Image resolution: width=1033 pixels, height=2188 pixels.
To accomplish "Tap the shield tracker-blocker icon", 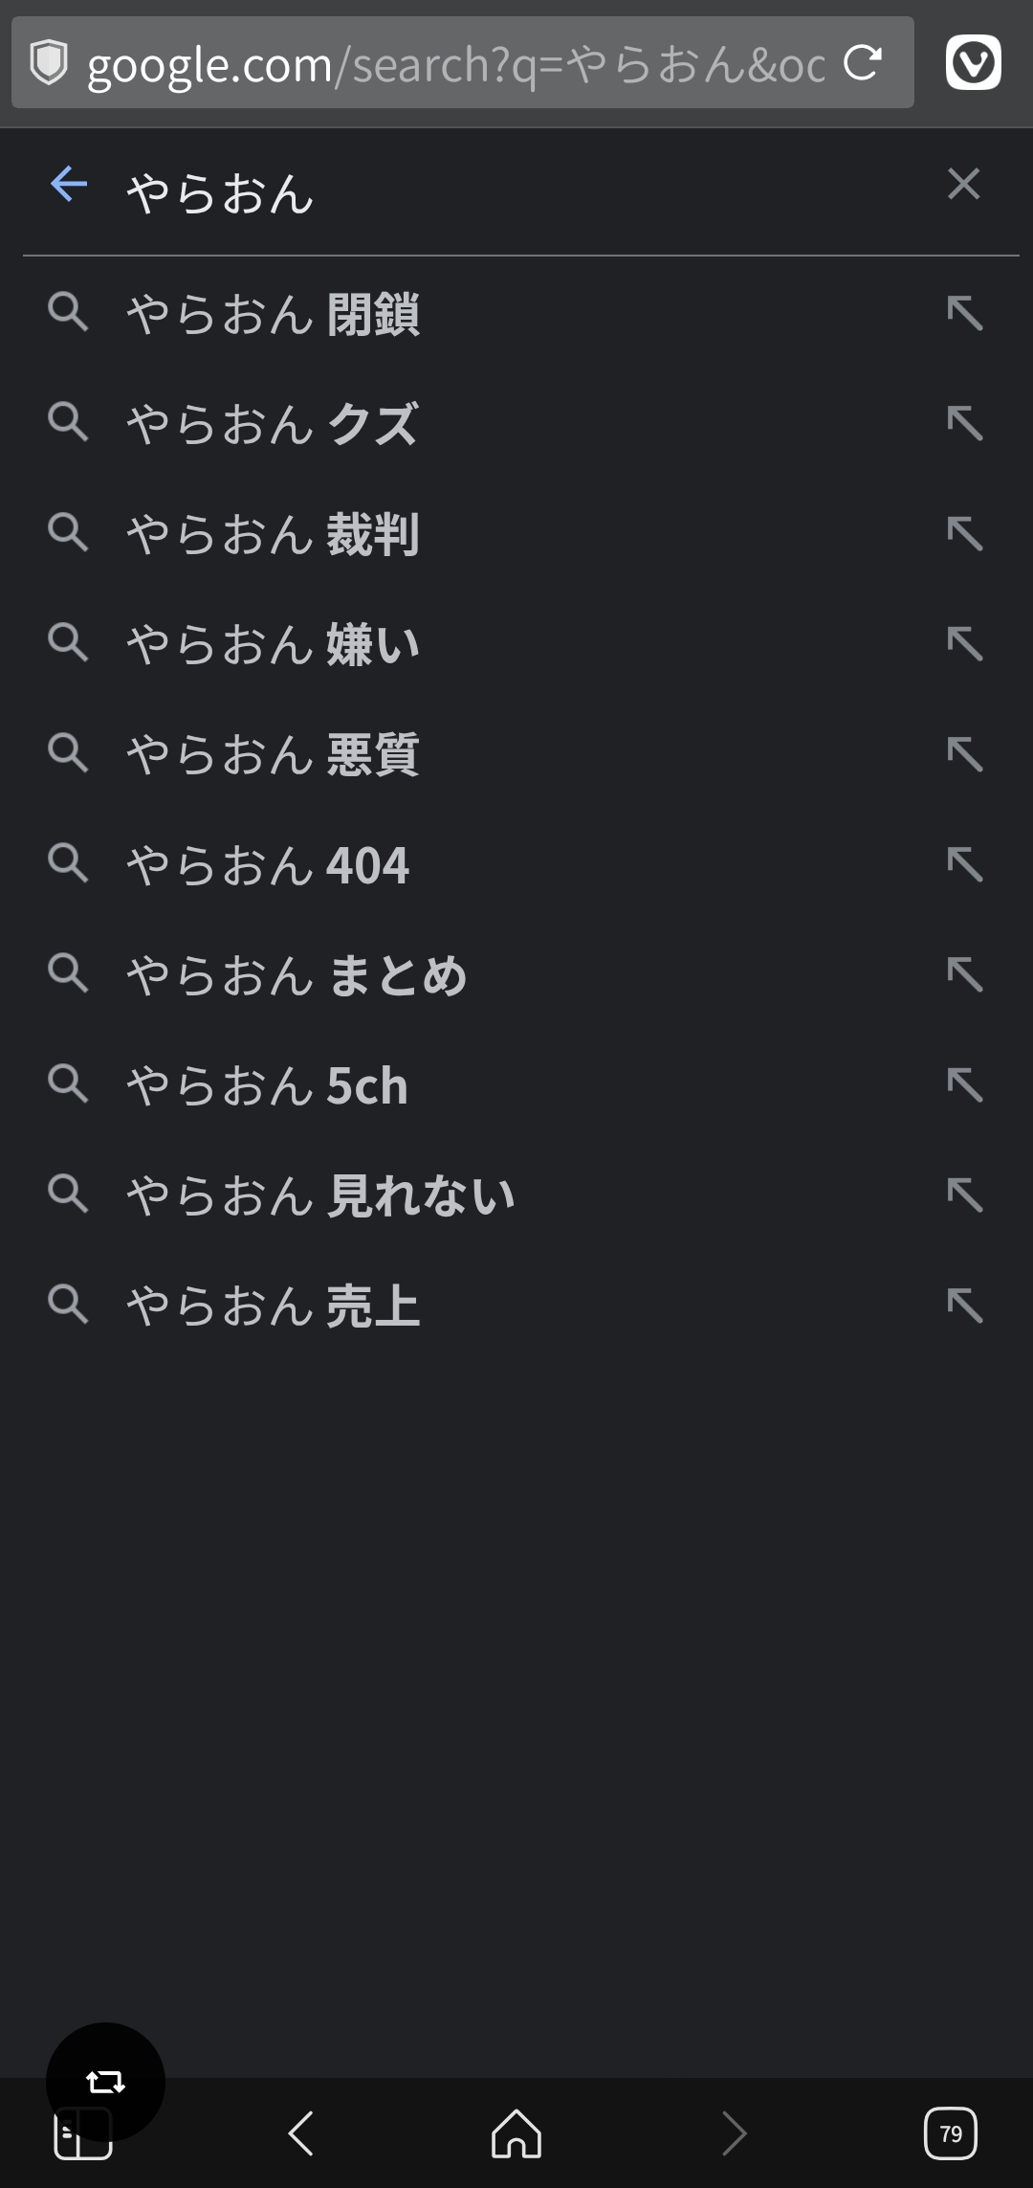I will (48, 63).
